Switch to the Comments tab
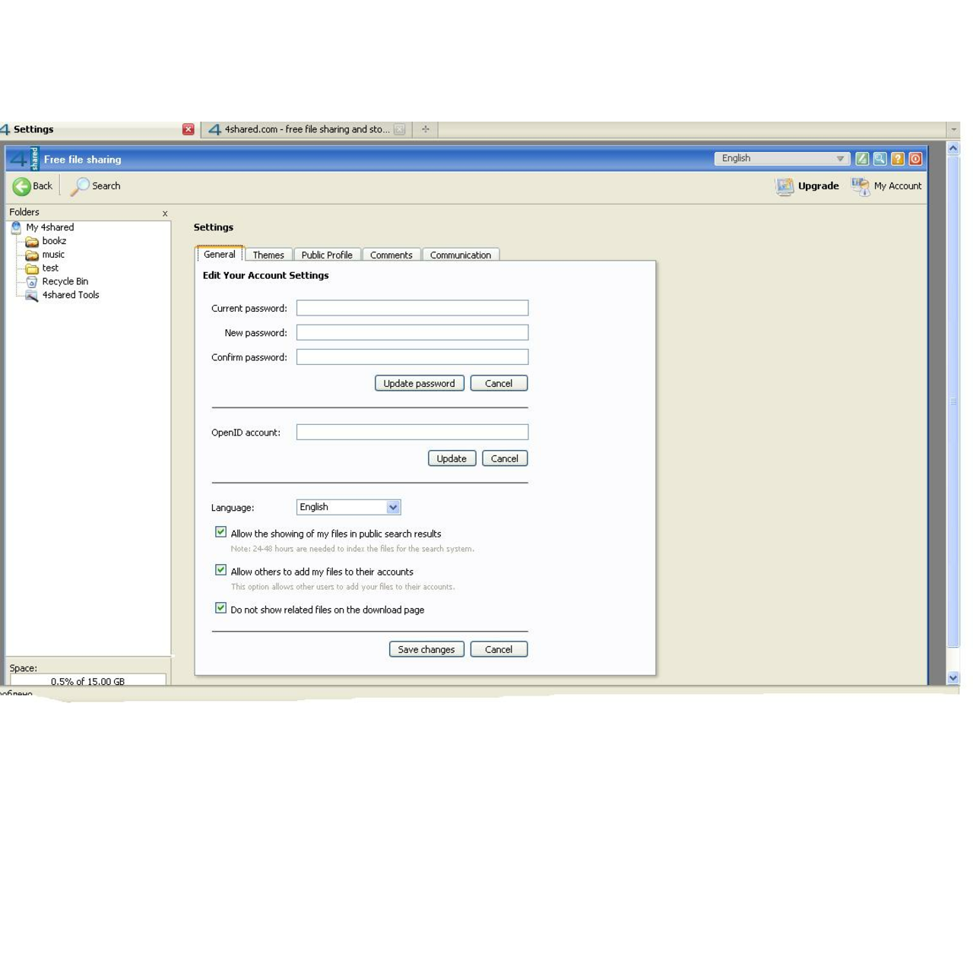The image size is (973, 973). [391, 255]
